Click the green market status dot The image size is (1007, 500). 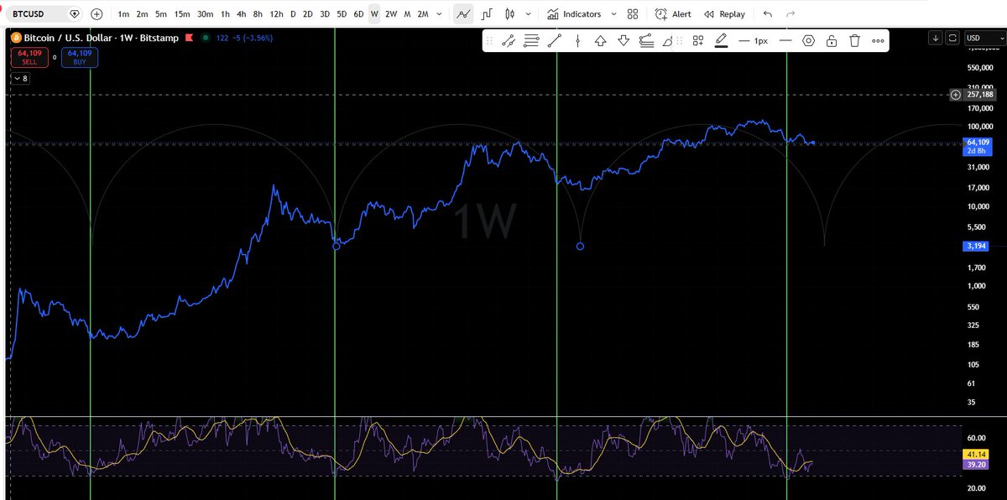(206, 38)
